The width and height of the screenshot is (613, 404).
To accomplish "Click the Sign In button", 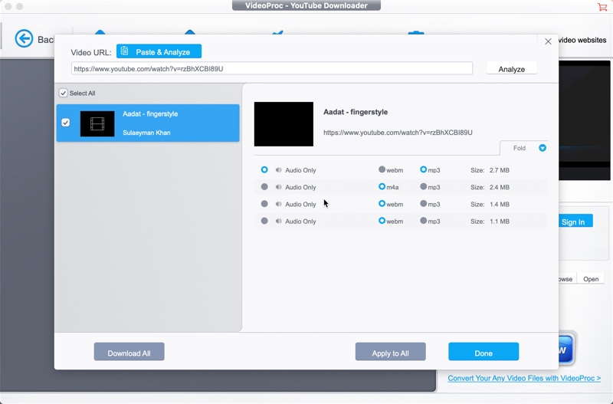I will 575,221.
